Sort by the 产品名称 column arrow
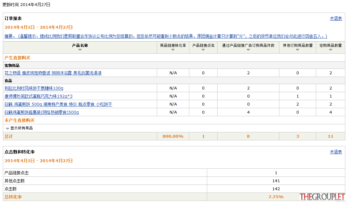This screenshot has height=202, width=347. pyautogui.click(x=80, y=50)
